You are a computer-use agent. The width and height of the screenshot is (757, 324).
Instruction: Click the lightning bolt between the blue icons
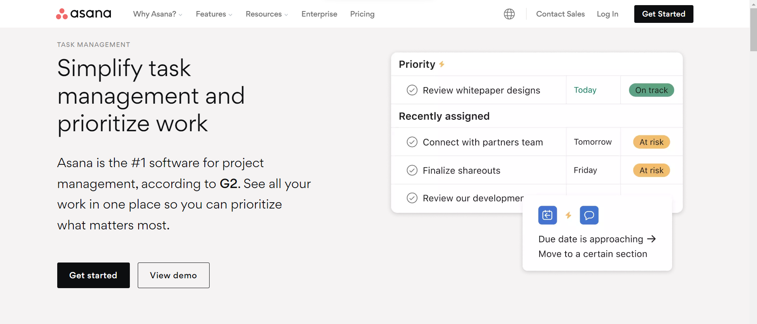coord(568,215)
